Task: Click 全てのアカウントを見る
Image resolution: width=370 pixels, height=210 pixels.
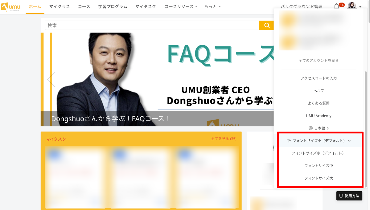Action: click(x=319, y=61)
